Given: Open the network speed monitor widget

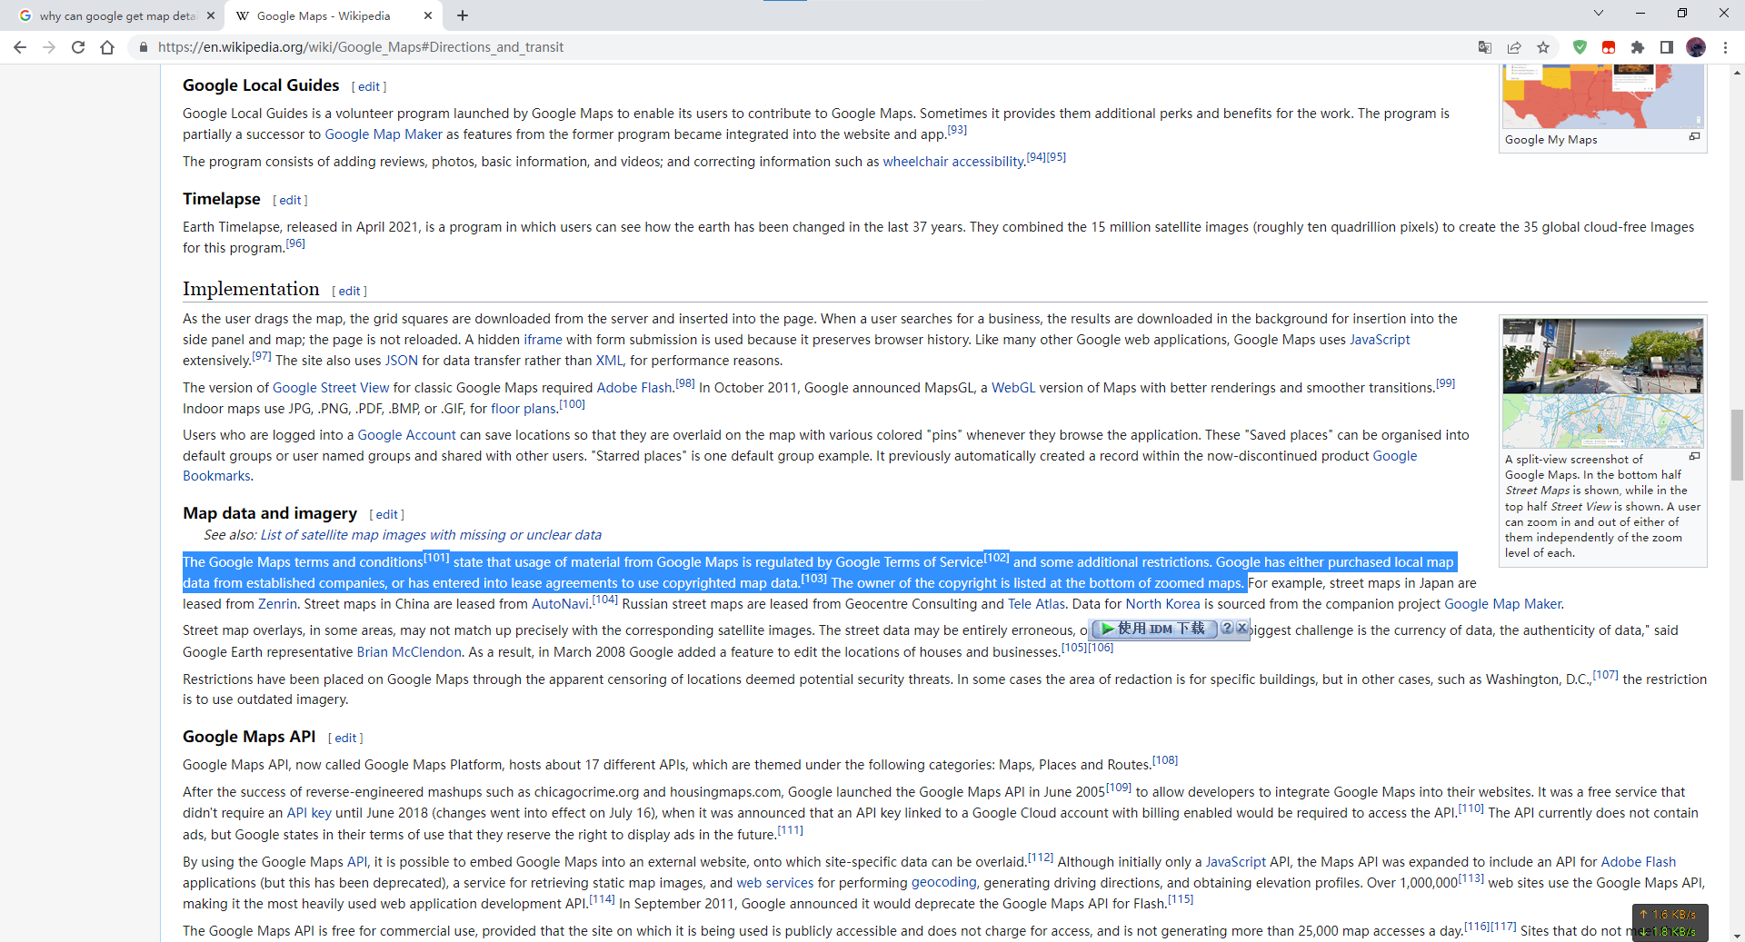Looking at the screenshot, I should [1670, 922].
